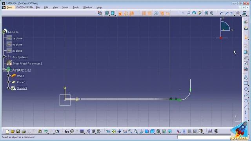Image resolution: width=251 pixels, height=141 pixels.
Task: Click the command input field in status bar
Action: tap(204, 137)
